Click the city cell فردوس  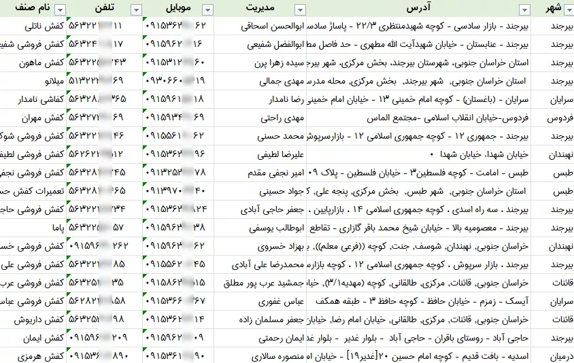tap(552, 118)
